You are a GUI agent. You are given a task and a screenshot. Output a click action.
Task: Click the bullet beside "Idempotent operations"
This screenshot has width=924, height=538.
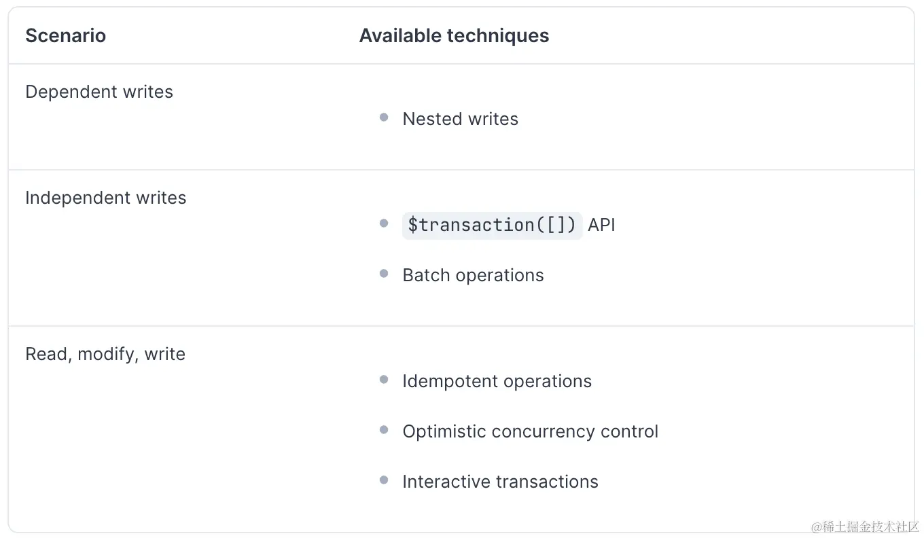tap(384, 380)
